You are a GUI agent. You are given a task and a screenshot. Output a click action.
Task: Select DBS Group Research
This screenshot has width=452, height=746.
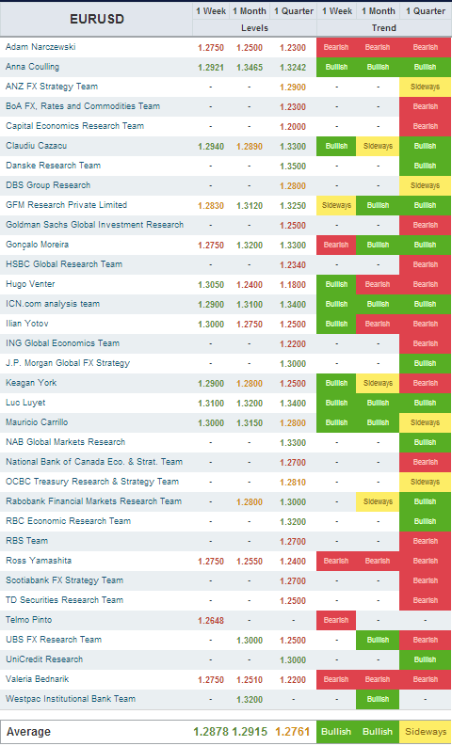[x=48, y=185]
